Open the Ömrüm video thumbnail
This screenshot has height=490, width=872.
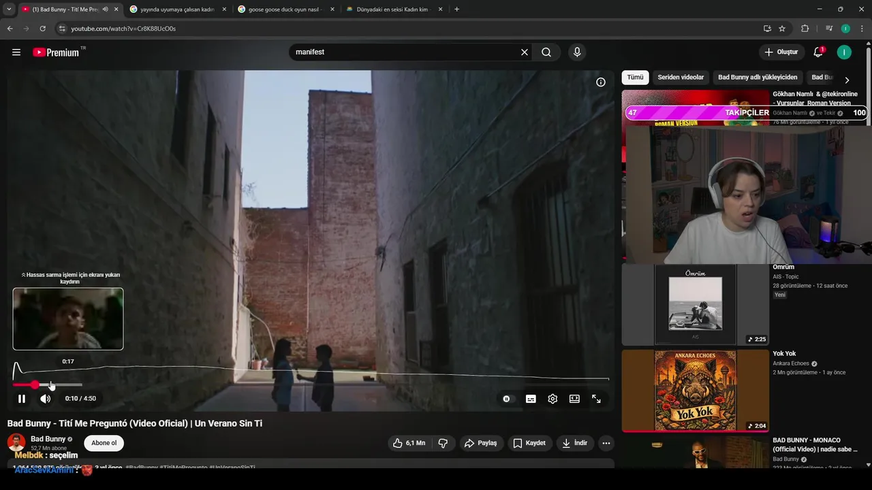click(696, 305)
